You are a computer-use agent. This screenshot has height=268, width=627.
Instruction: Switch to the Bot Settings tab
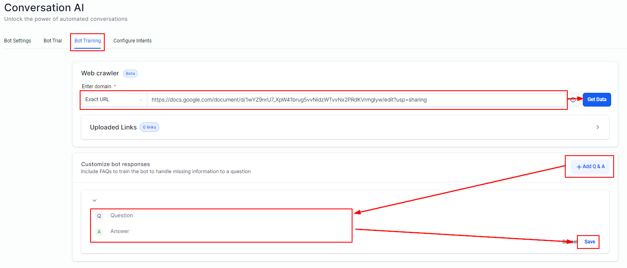click(x=18, y=41)
